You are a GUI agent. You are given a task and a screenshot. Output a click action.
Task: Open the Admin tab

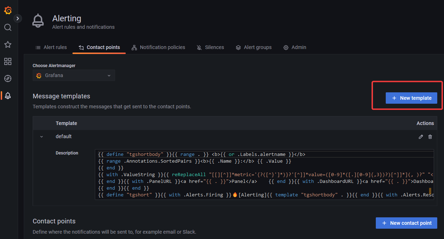[294, 47]
